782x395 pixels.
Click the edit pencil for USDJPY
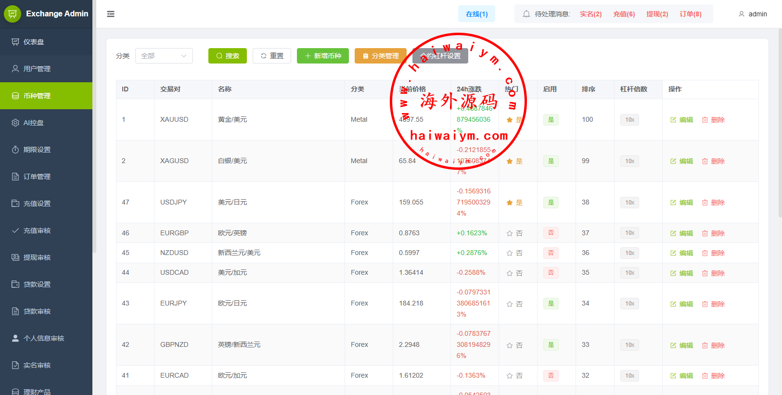point(673,203)
